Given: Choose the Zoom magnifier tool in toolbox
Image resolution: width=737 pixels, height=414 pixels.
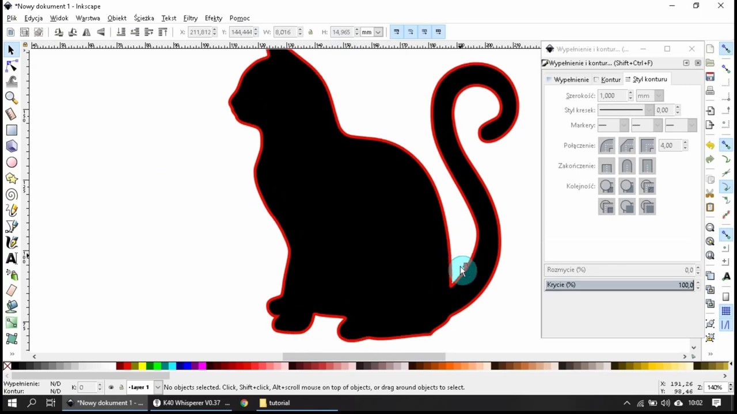Looking at the screenshot, I should (x=11, y=98).
